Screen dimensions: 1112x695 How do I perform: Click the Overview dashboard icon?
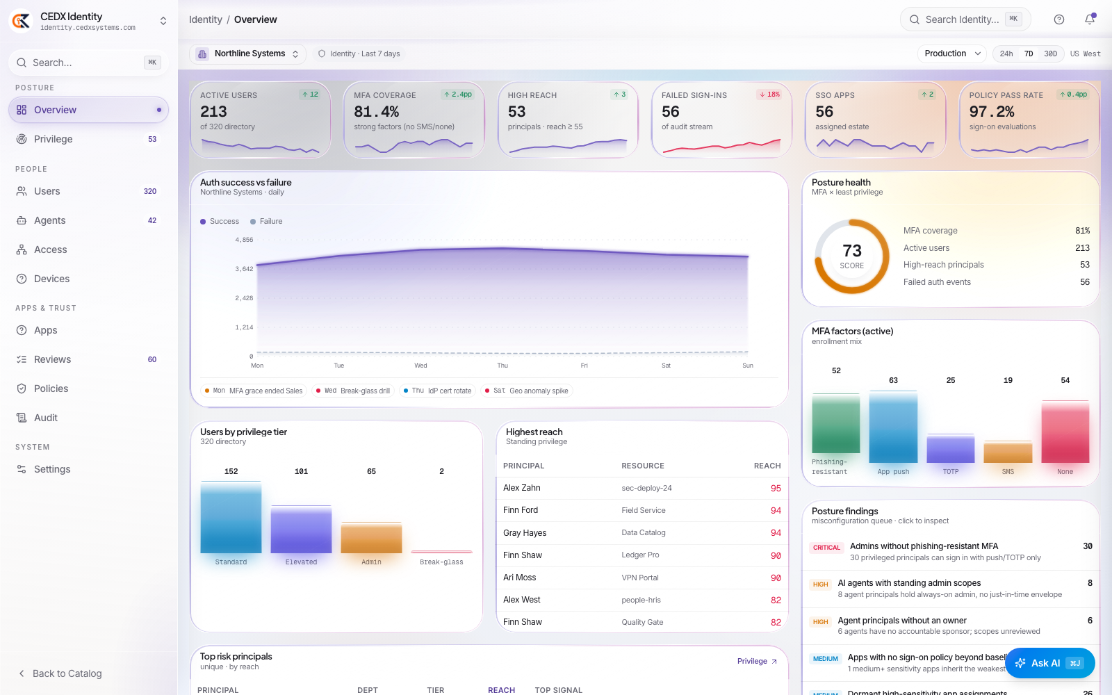pos(22,110)
